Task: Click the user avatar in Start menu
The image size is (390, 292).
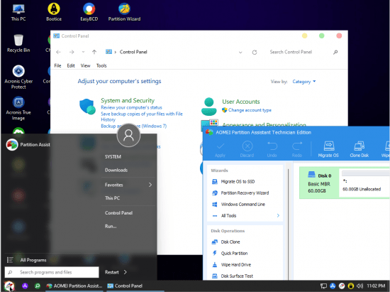Action: tap(128, 135)
